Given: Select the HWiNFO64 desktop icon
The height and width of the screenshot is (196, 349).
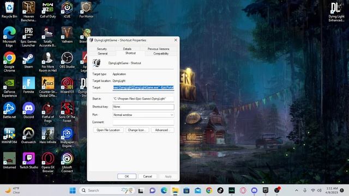Looking at the screenshot, I should (9, 136).
